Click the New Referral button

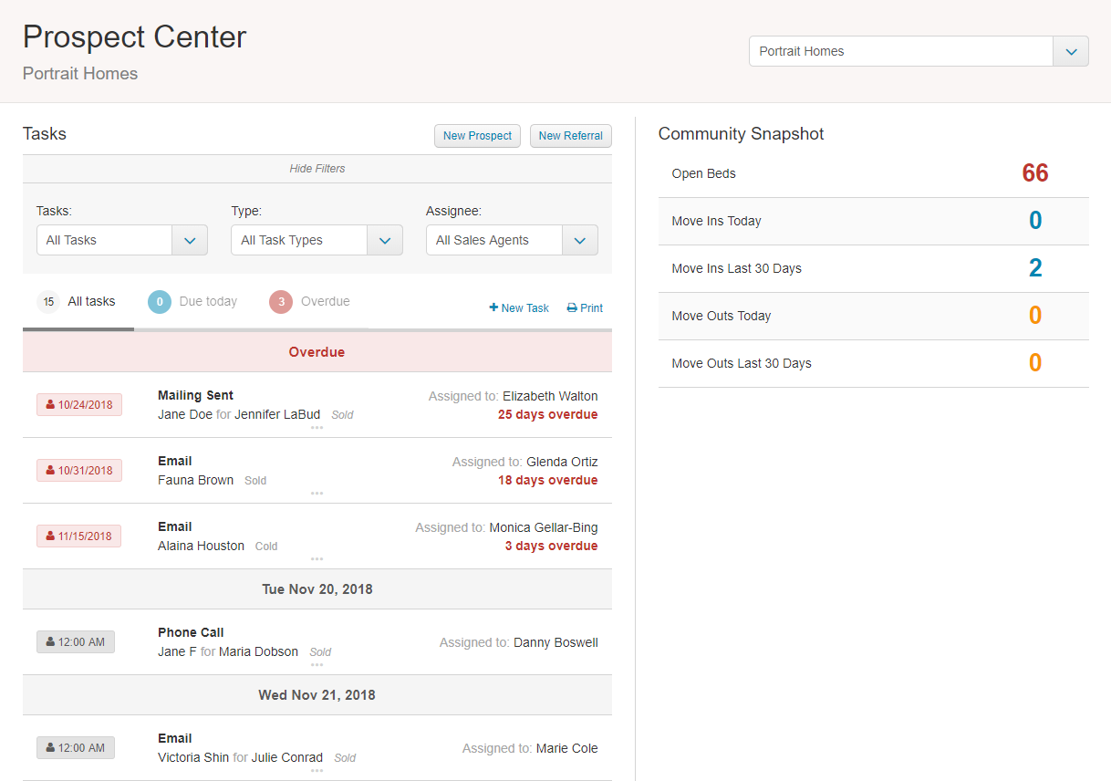570,136
